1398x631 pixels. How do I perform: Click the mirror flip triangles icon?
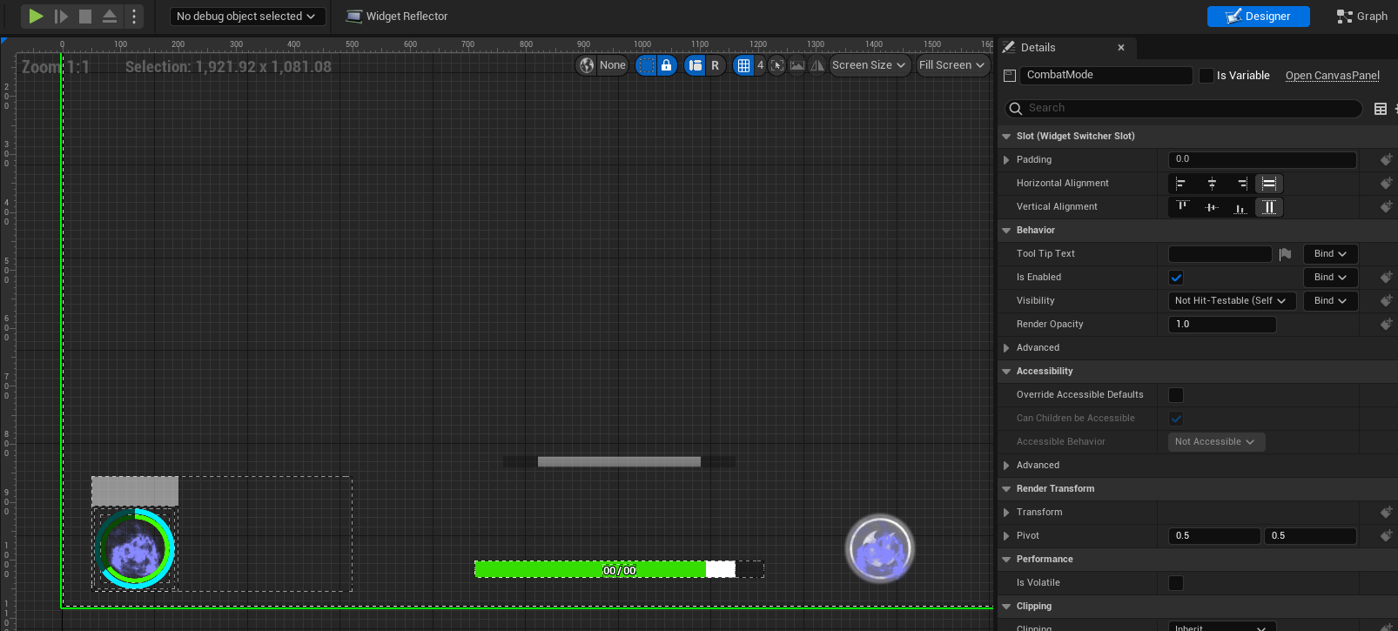coord(817,65)
